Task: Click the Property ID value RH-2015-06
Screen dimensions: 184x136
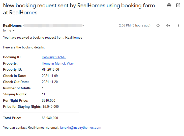Action: (50, 70)
